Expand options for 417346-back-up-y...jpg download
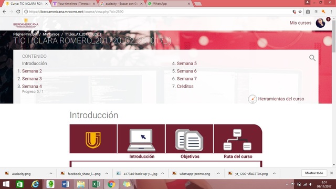Screen dimensions: 336x189 (x=162, y=174)
